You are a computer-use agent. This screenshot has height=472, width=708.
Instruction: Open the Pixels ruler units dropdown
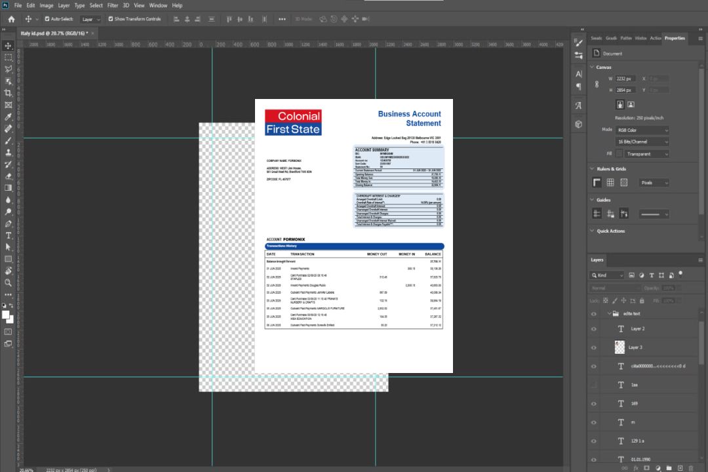pos(654,183)
